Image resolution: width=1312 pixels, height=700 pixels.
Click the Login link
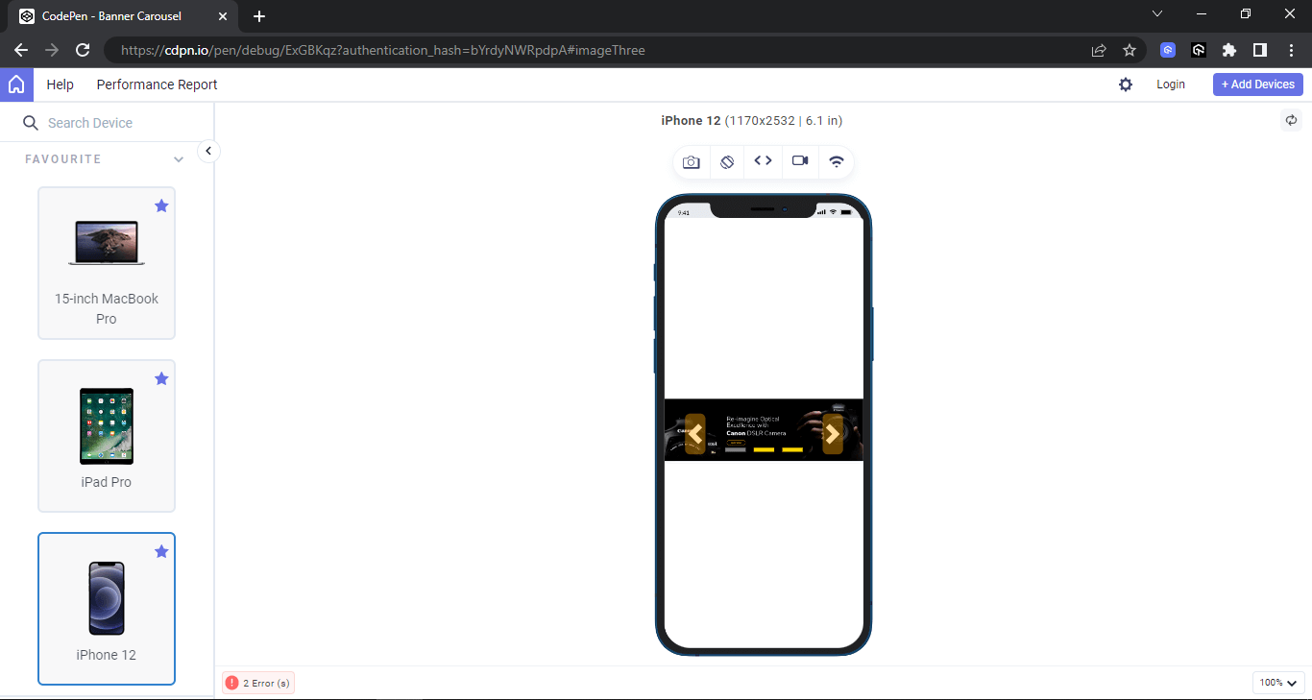1171,84
